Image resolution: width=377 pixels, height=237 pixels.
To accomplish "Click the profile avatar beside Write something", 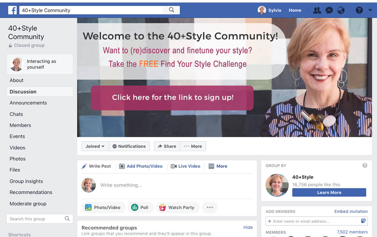I will [x=89, y=185].
